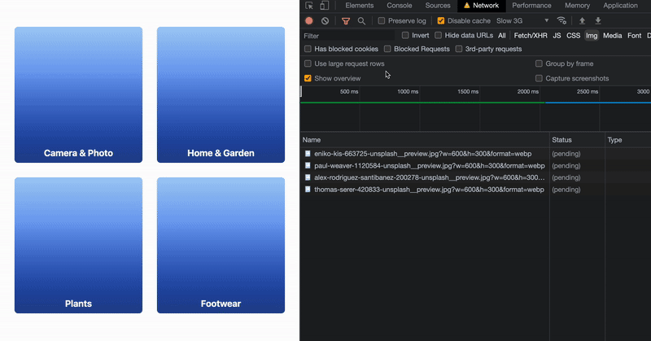The height and width of the screenshot is (341, 651).
Task: Toggle the filter funnel icon
Action: click(345, 21)
